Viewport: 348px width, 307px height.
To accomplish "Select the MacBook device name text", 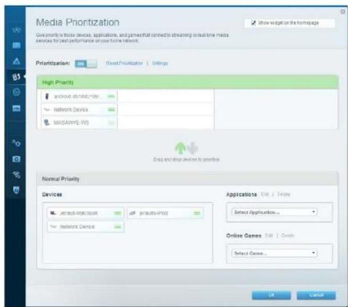I will click(79, 213).
